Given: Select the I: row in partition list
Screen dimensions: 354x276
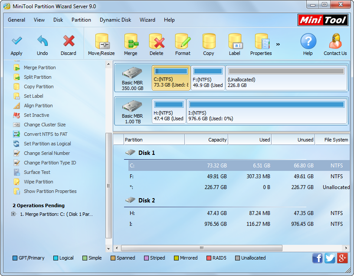Looking at the screenshot, I should point(239,224).
